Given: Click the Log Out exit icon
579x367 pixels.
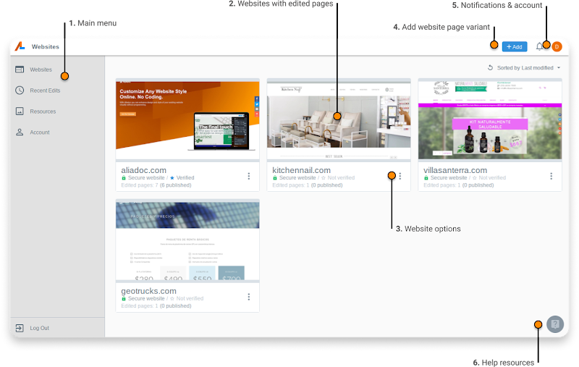Looking at the screenshot, I should 20,328.
